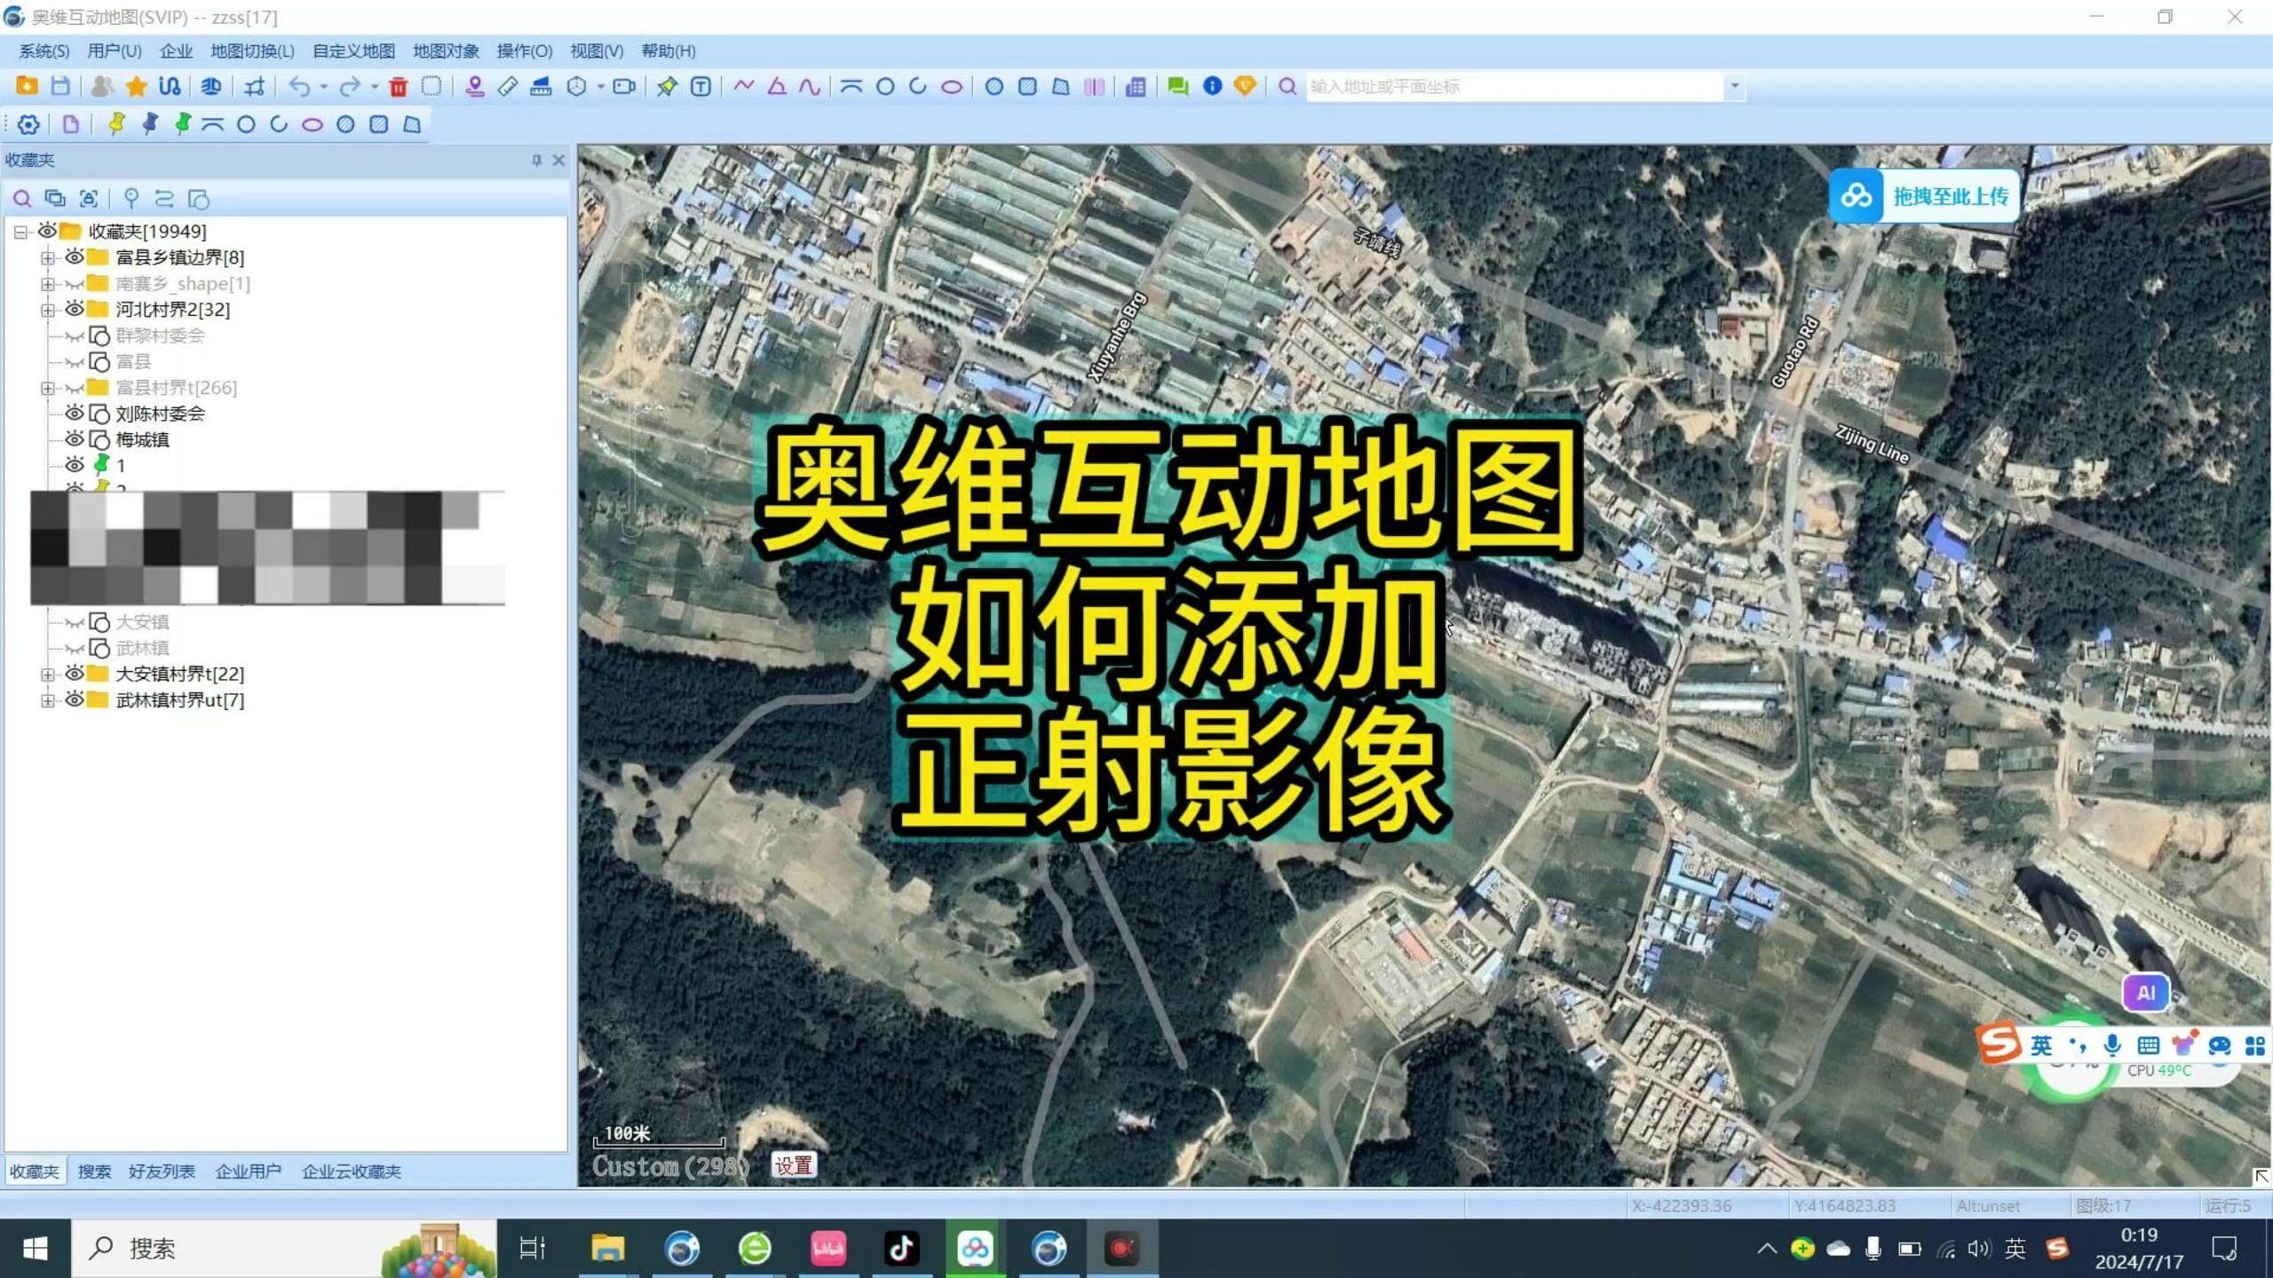This screenshot has height=1278, width=2273.
Task: Switch to the 好友列表 tab
Action: [162, 1171]
